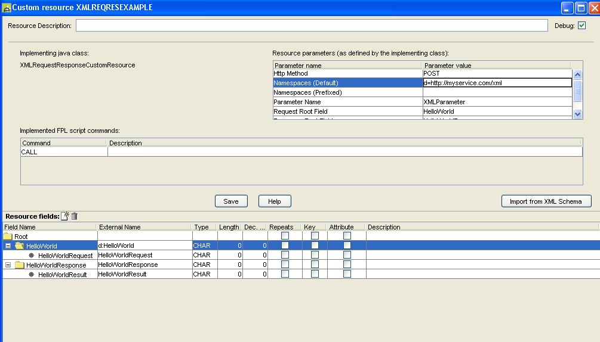Click the new resource field icon
The height and width of the screenshot is (342, 600).
[66, 216]
